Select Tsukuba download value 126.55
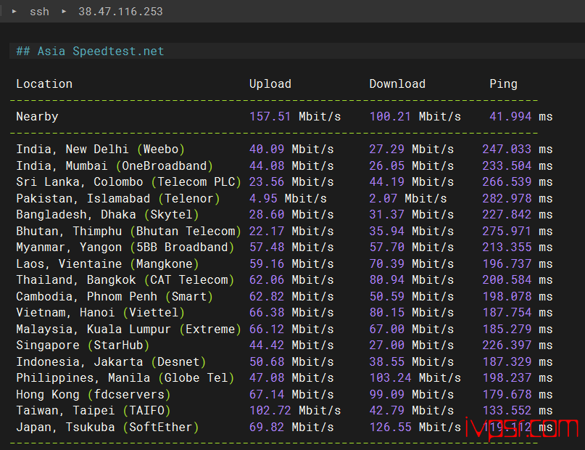This screenshot has width=585, height=450. point(390,427)
